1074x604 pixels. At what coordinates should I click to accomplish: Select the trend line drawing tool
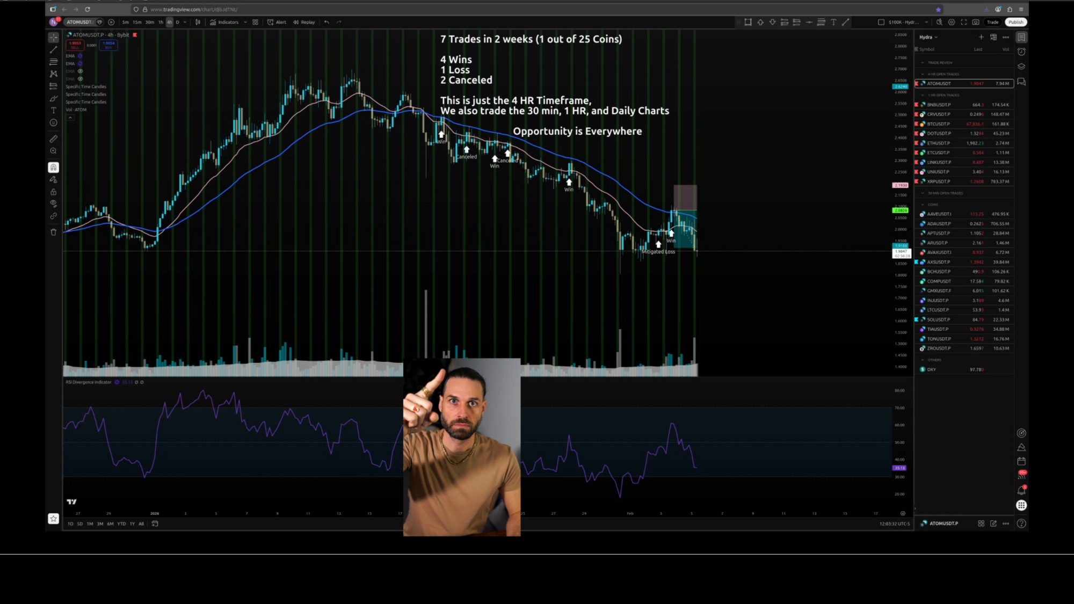pyautogui.click(x=53, y=49)
